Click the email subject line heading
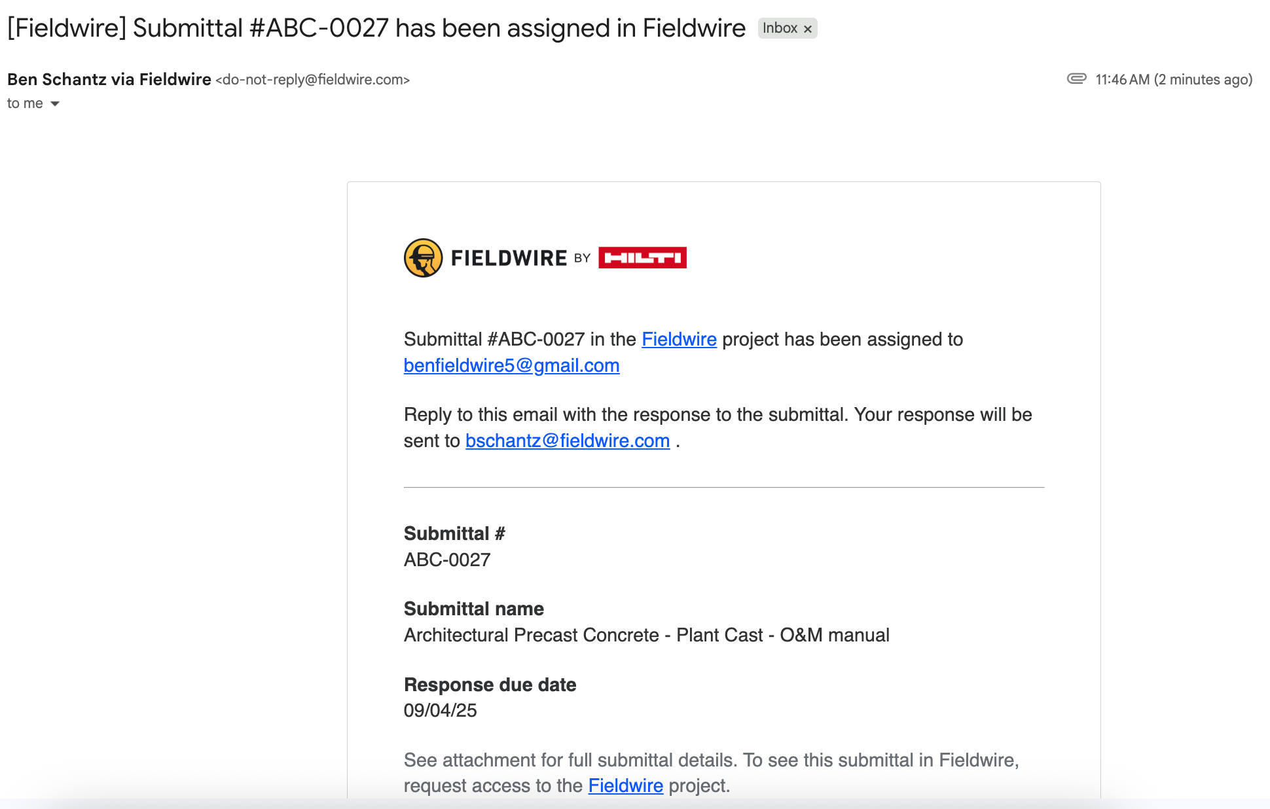The image size is (1270, 809). click(x=376, y=28)
